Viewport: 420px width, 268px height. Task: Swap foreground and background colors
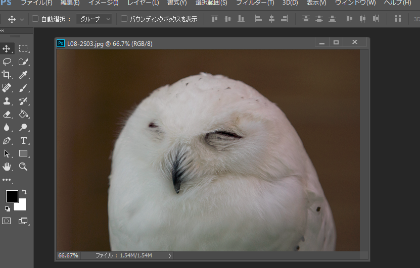[x=24, y=192]
